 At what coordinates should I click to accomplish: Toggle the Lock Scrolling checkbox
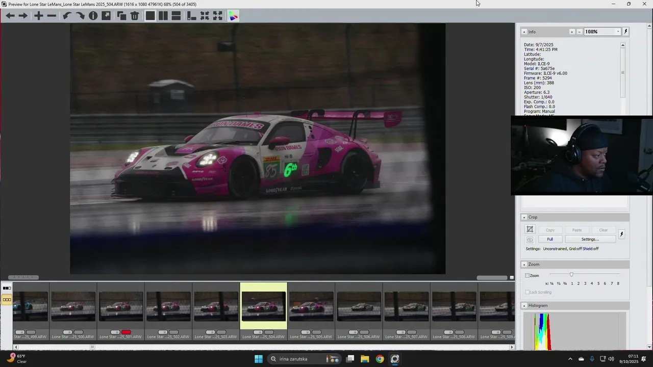528,292
